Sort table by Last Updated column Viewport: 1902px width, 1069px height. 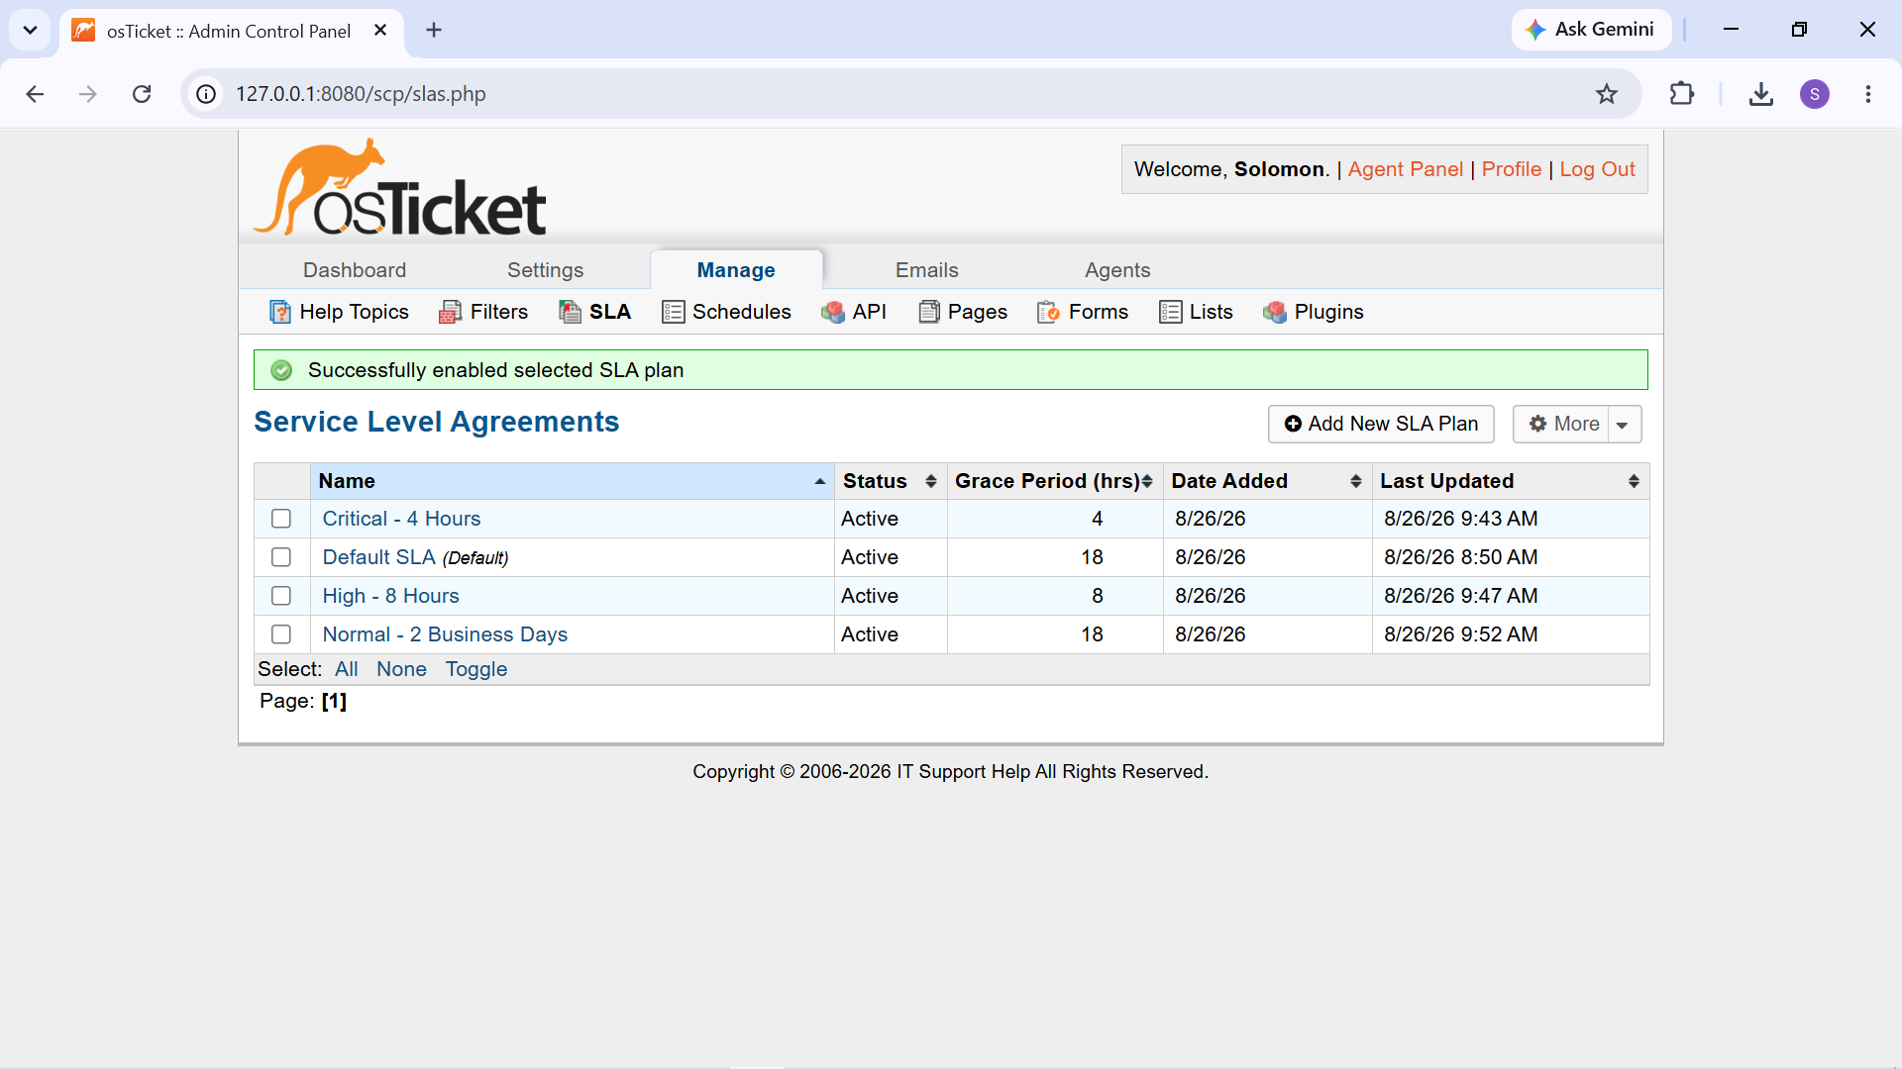[x=1511, y=481]
